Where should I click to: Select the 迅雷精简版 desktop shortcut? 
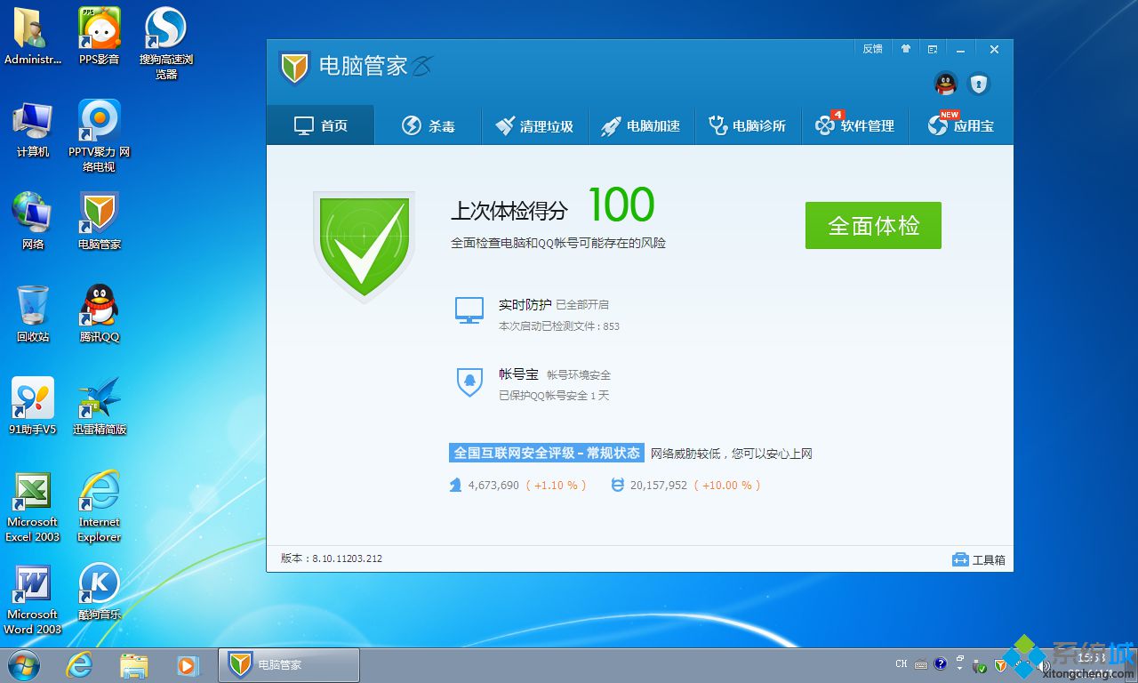[99, 406]
